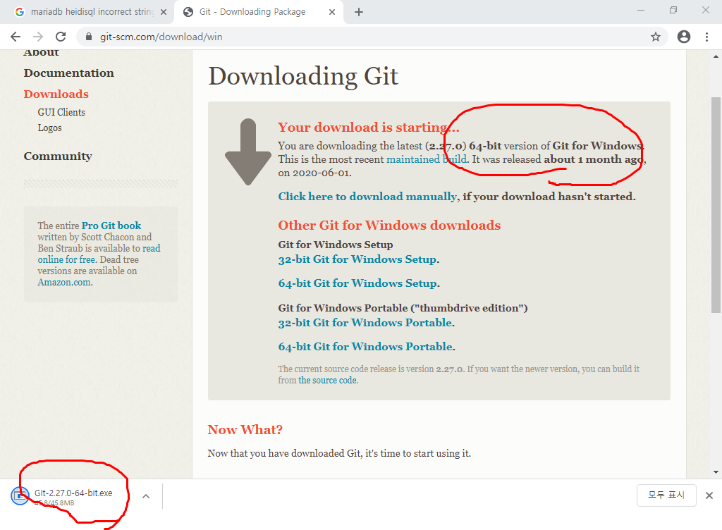Viewport: 722px width, 530px height.
Task: Click the lock icon in address bar
Action: point(90,37)
